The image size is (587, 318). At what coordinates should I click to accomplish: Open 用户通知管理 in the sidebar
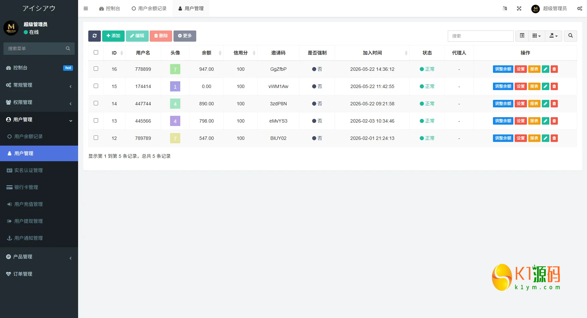pos(39,238)
